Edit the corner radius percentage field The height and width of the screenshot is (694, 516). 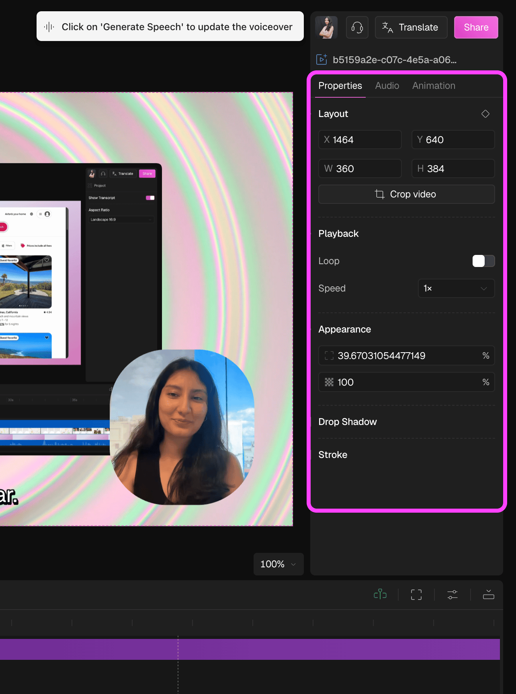coord(407,355)
